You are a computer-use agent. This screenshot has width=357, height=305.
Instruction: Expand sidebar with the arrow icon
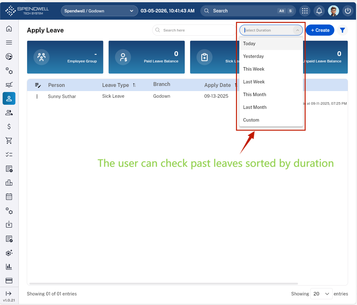point(8,294)
